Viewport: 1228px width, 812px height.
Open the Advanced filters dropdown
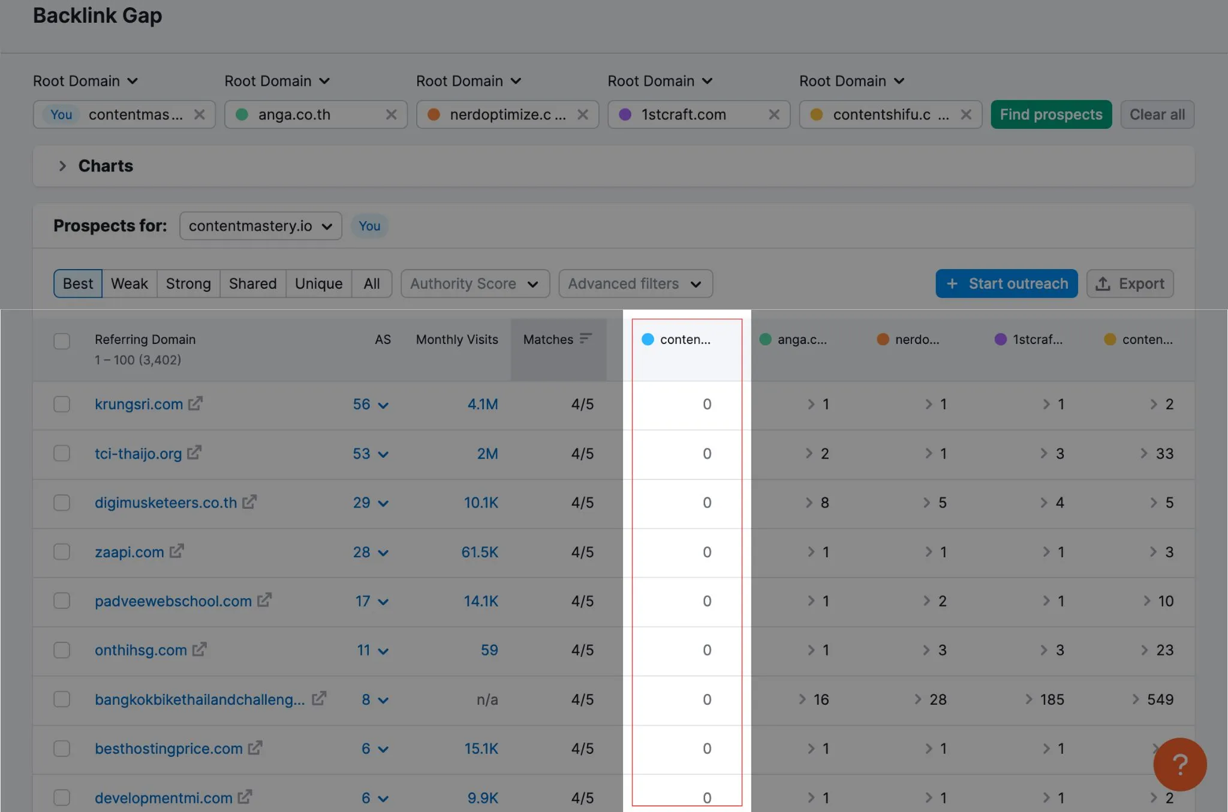point(635,283)
